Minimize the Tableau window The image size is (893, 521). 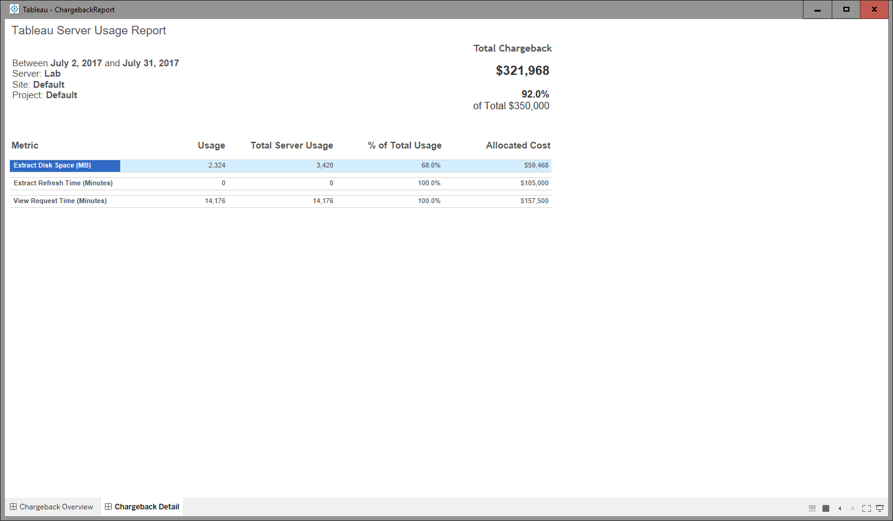pyautogui.click(x=818, y=9)
